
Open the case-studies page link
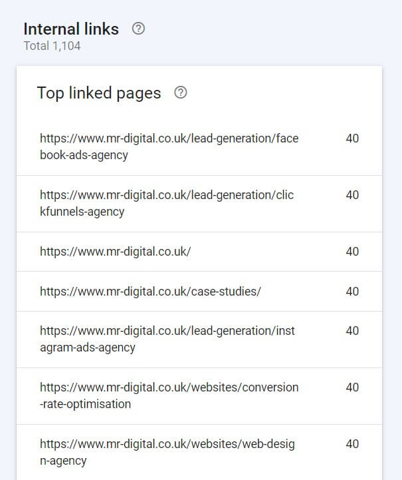tap(150, 292)
